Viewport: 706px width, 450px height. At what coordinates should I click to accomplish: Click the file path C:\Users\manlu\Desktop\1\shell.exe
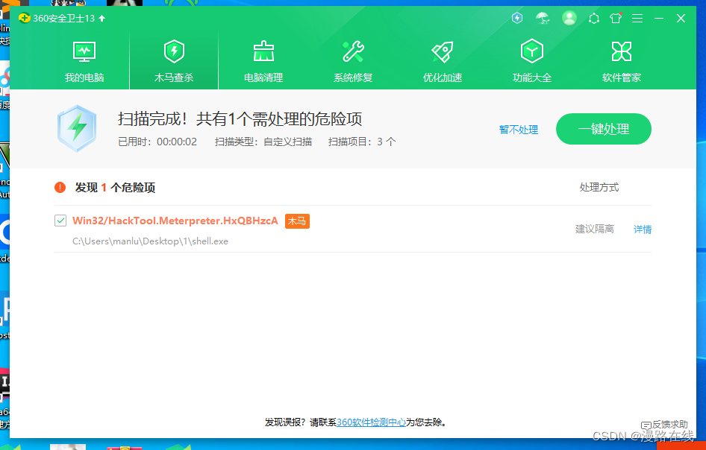click(151, 241)
